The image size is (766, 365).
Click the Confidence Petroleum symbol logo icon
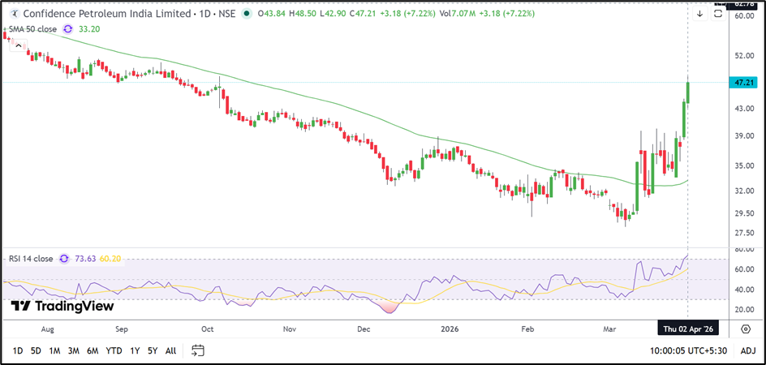11,14
